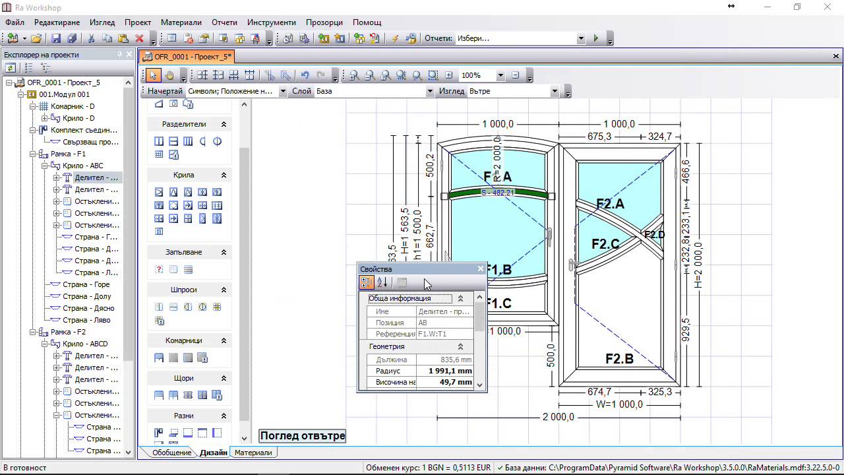This screenshot has height=475, width=844.
Task: Cut the selection with the scissors icon
Action: pyautogui.click(x=92, y=39)
